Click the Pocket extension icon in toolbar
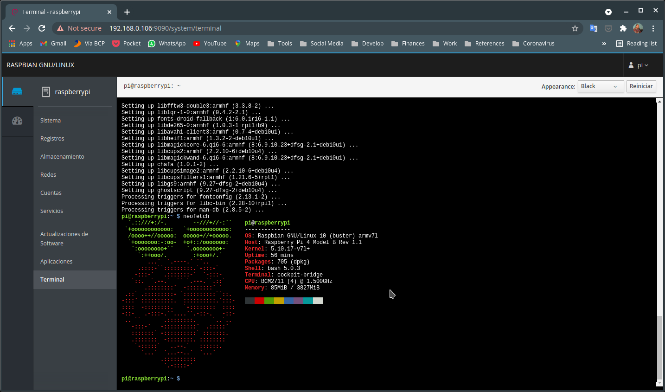Image resolution: width=665 pixels, height=392 pixels. pos(608,28)
